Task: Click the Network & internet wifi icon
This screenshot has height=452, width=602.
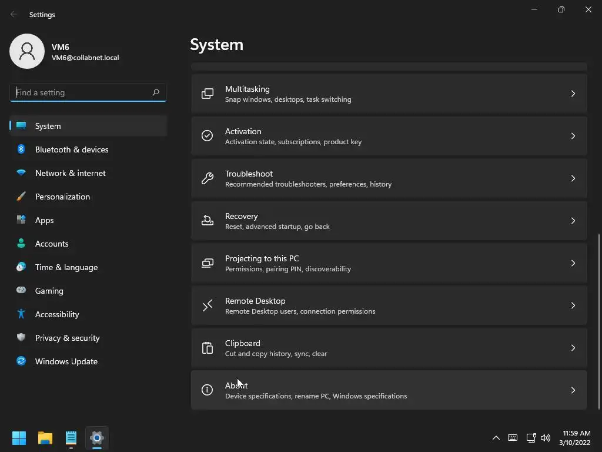Action: pos(21,173)
